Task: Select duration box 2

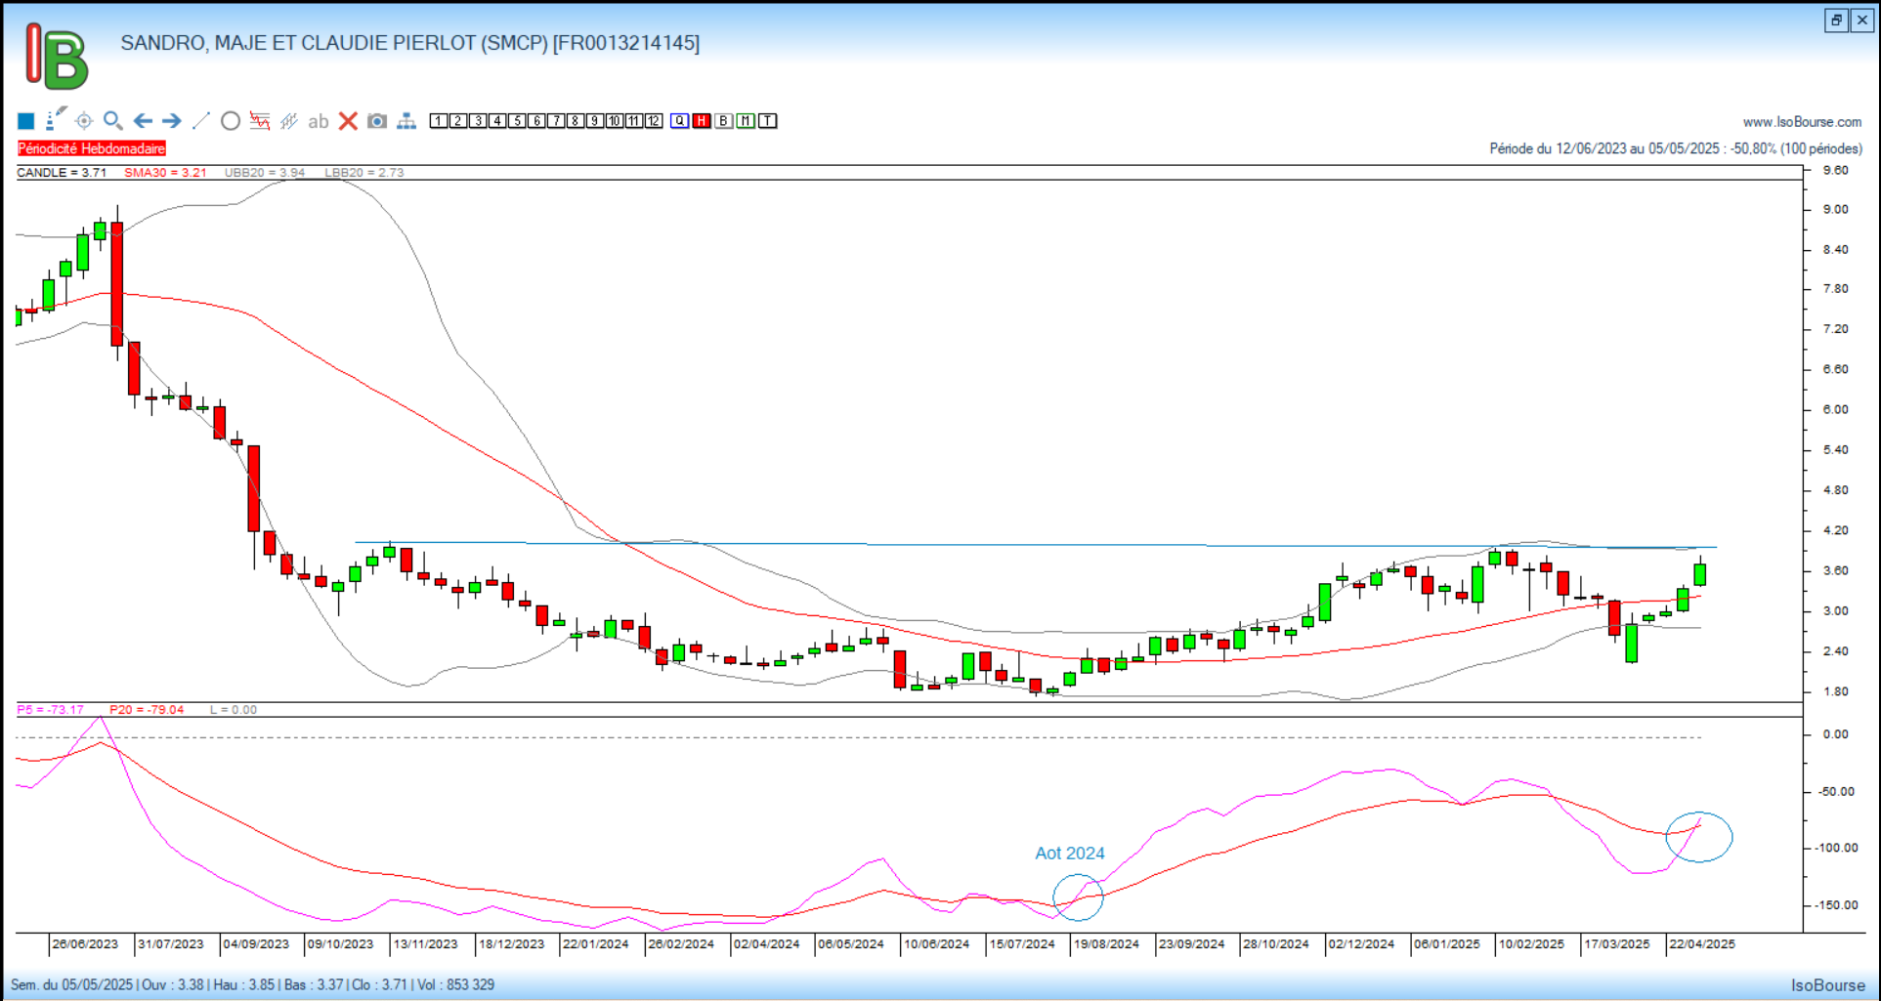Action: [457, 121]
